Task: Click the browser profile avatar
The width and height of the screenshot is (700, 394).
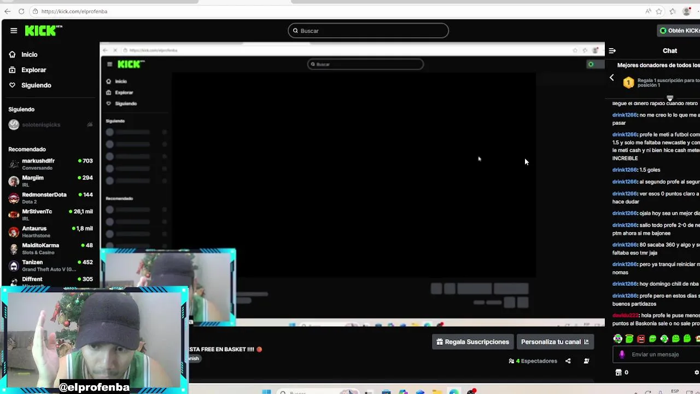Action: click(x=687, y=11)
